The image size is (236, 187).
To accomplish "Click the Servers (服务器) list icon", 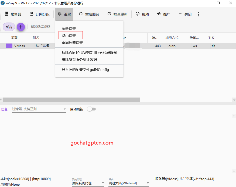I will click(x=6, y=14).
